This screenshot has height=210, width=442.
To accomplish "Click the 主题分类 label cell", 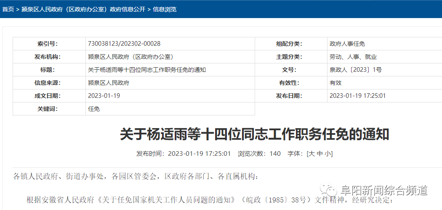I will pyautogui.click(x=291, y=57).
